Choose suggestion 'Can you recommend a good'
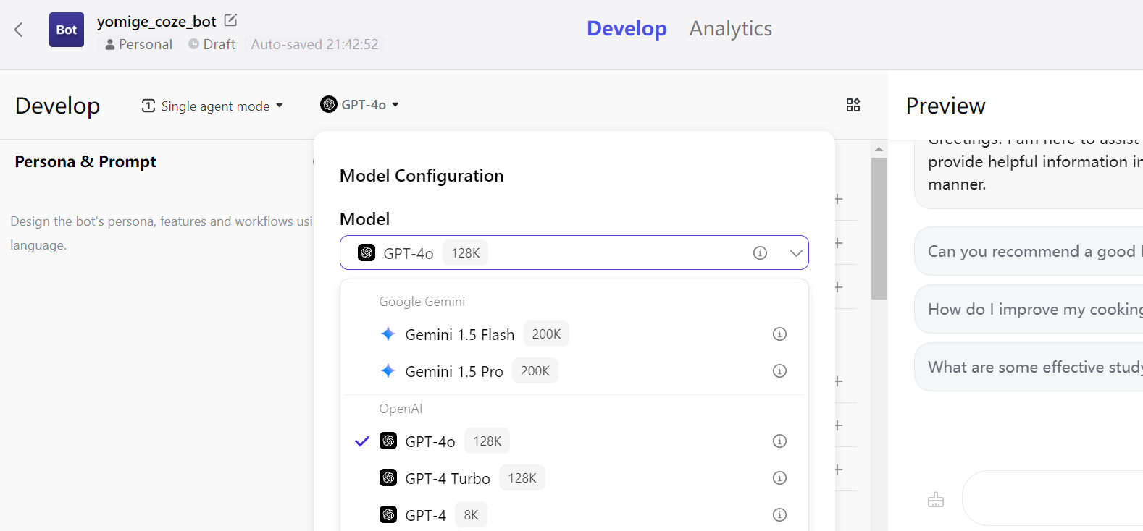This screenshot has width=1143, height=531. coord(1029,251)
